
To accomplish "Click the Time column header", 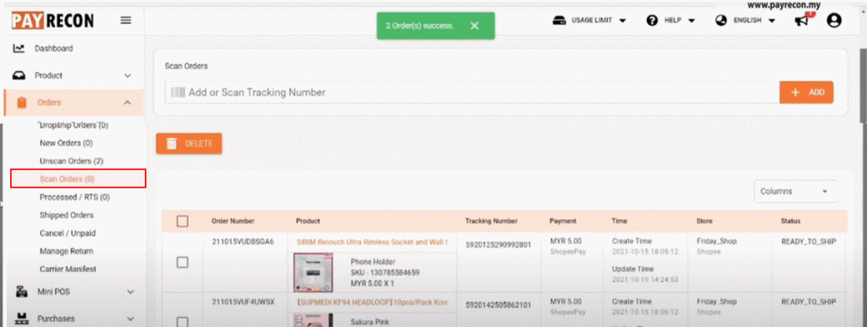I will [619, 221].
